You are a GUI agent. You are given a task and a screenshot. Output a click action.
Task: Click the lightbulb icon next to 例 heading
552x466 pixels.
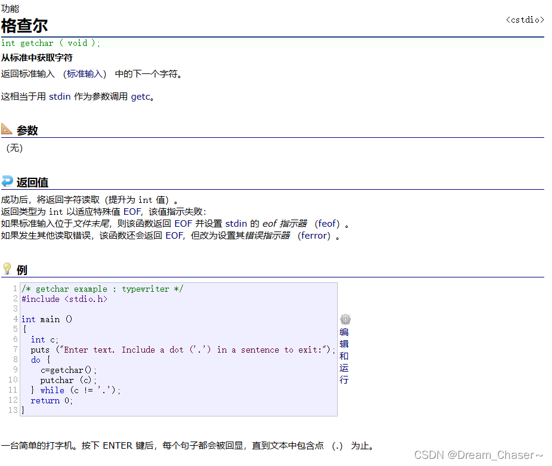coord(7,269)
